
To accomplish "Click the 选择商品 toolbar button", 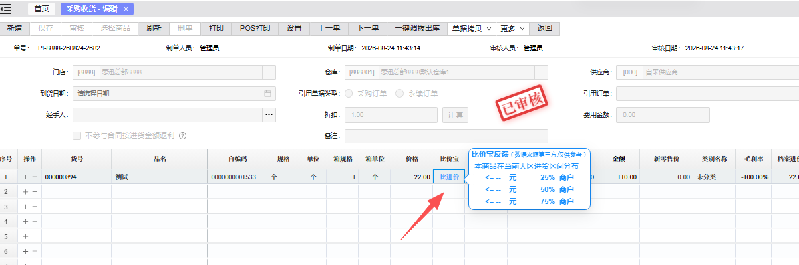I will coord(116,28).
